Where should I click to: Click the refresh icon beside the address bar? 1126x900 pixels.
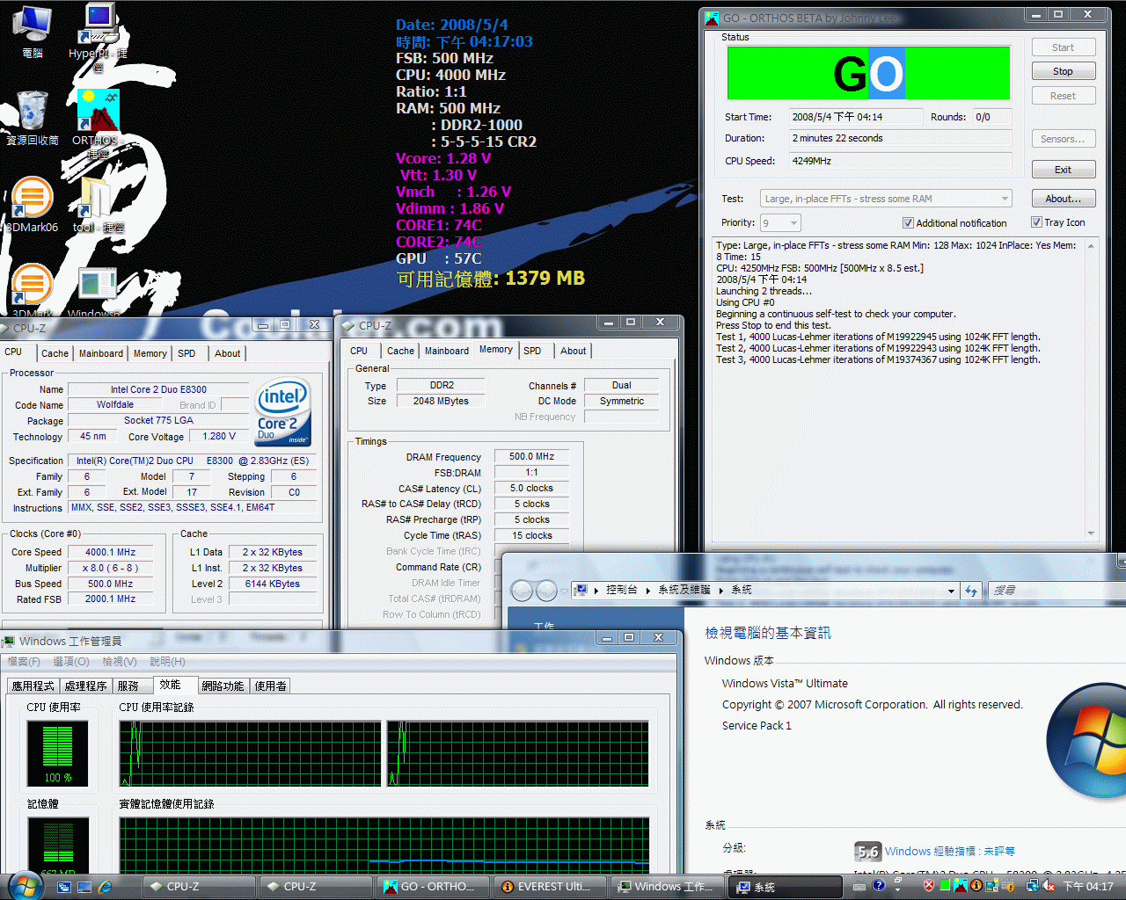point(971,591)
